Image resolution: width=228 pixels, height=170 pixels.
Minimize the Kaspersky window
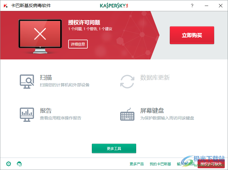(x=206, y=6)
